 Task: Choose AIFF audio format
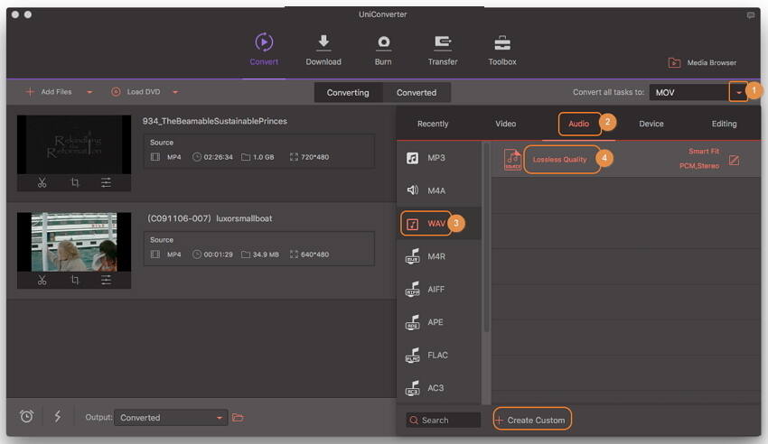(x=439, y=289)
